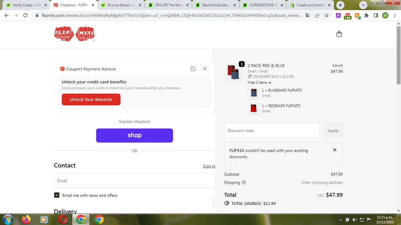Switch to the CORNERSTONE tab
The height and width of the screenshot is (225, 401).
point(264,5)
